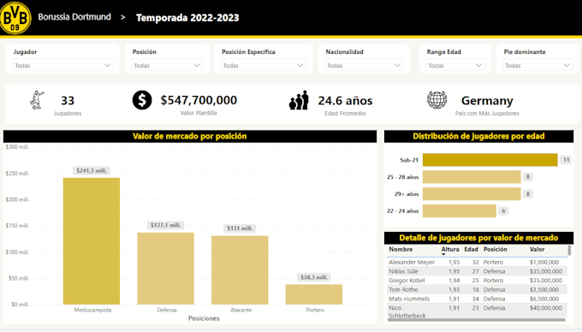Select the Tom Rothe table row

click(477, 289)
